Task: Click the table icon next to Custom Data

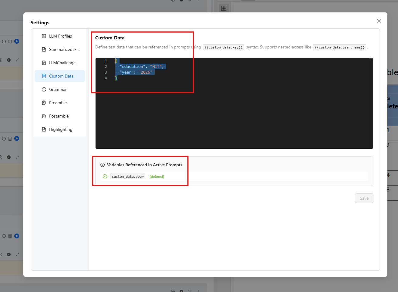Action: point(44,76)
